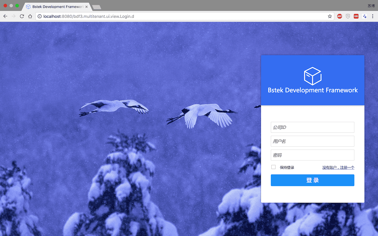
Task: Open a new tab
Action: click(97, 7)
